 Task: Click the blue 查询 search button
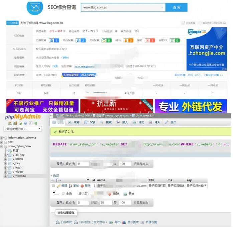click(x=176, y=7)
